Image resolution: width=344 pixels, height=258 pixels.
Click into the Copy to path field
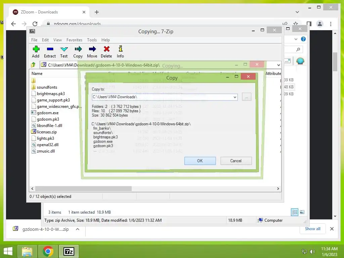pyautogui.click(x=162, y=97)
